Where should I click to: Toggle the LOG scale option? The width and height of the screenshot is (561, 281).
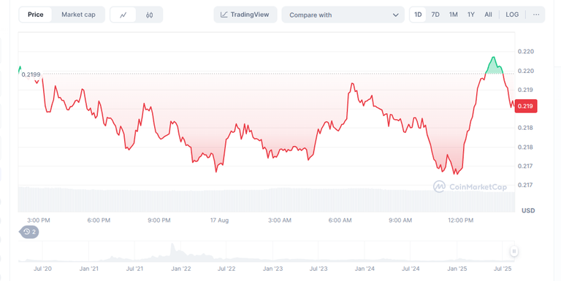512,15
